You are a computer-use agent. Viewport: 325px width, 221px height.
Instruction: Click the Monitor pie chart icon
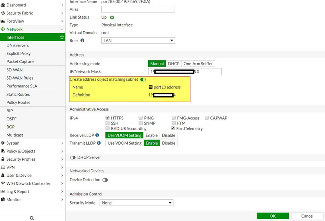[3, 199]
